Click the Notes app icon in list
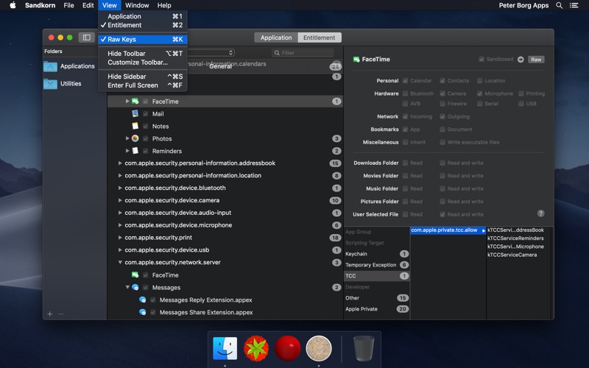Viewport: 589px width, 368px height. tap(135, 126)
